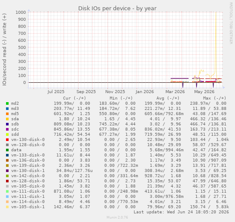Click the 'vm-105-disk-1' legend name
The height and width of the screenshot is (222, 235).
click(28, 206)
